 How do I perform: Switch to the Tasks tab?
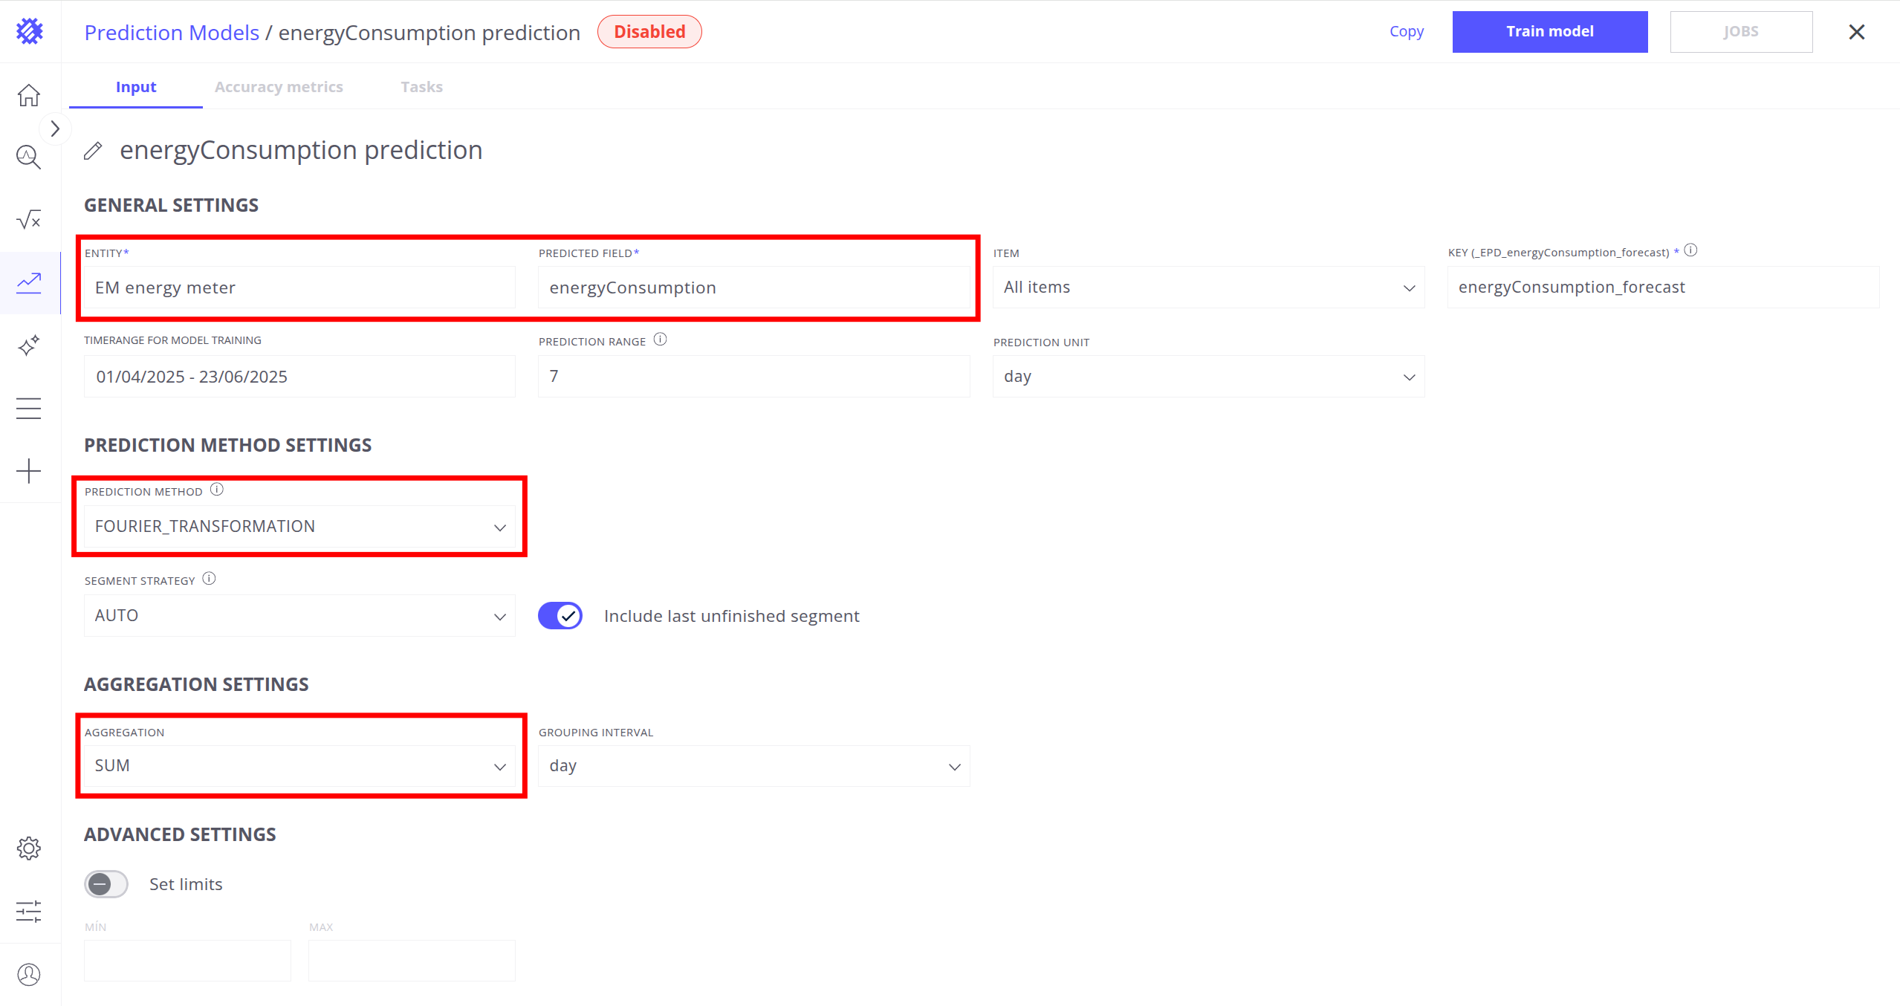click(421, 87)
